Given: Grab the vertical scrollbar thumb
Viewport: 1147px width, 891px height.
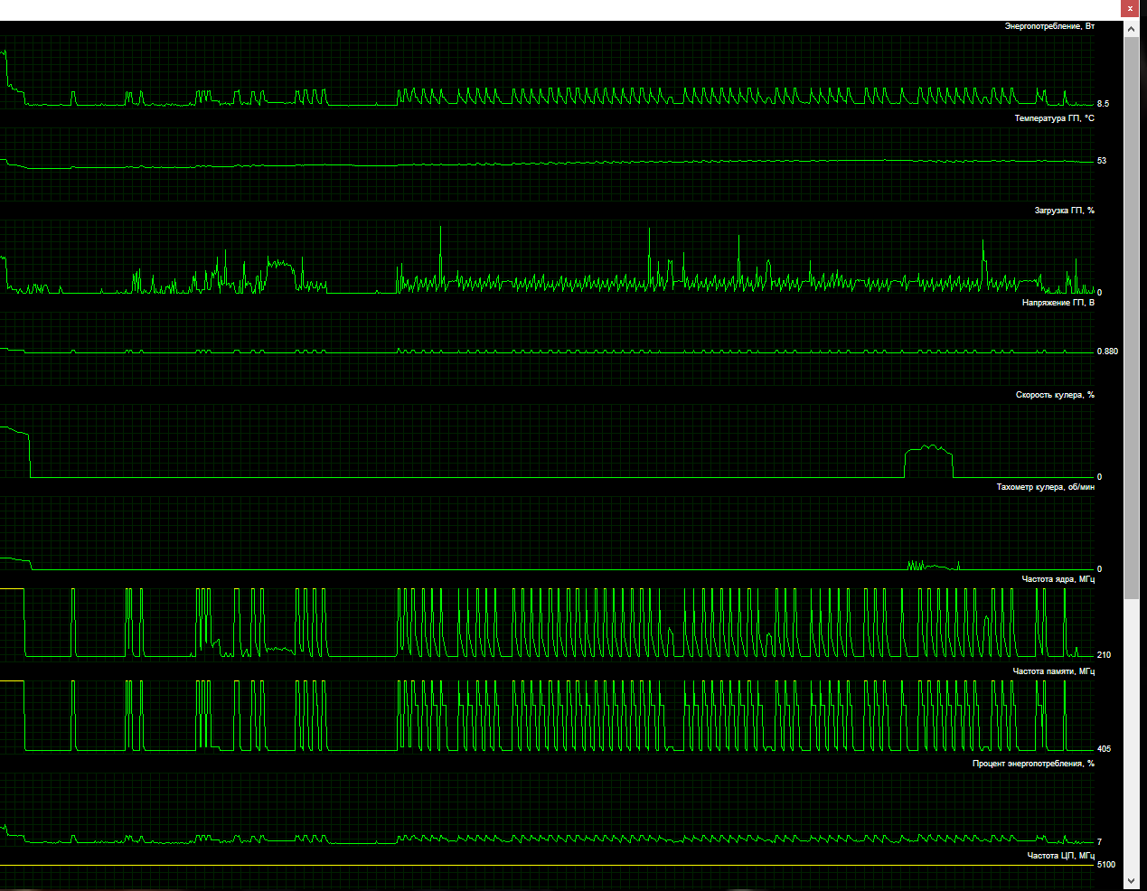Looking at the screenshot, I should 1131,317.
